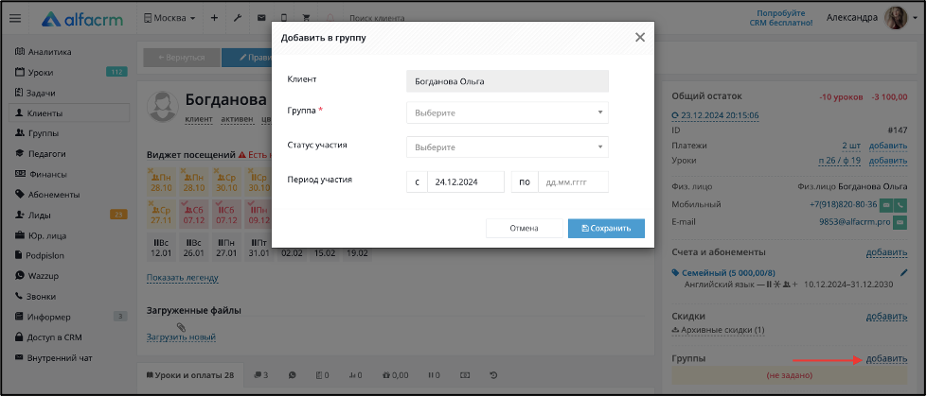Screen dimensions: 927x397
Task: Click Загрузить новый file link
Action: click(181, 337)
